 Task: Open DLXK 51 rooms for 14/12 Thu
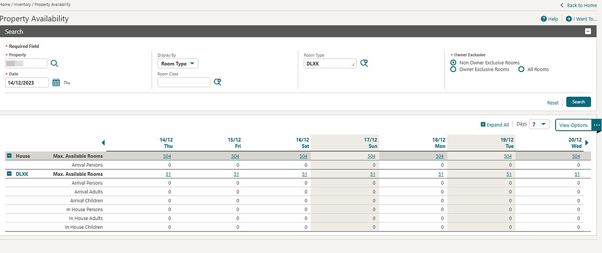pos(168,174)
